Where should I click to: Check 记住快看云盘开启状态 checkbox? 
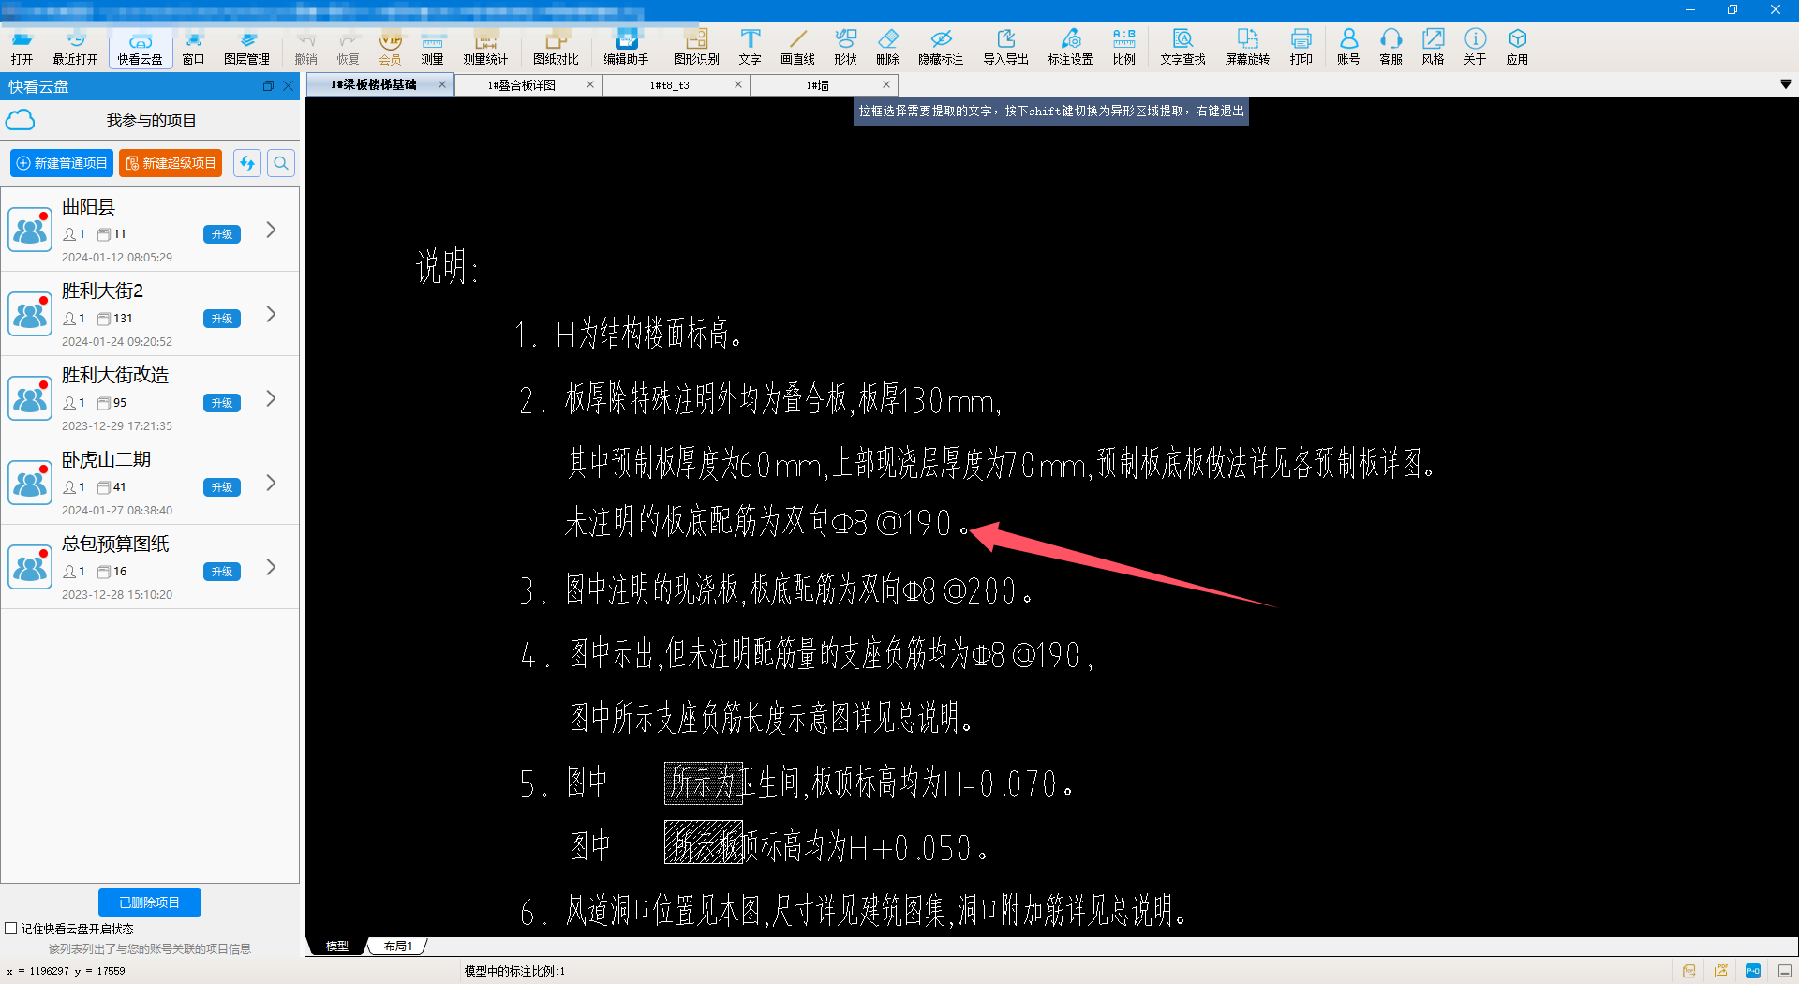(x=11, y=929)
